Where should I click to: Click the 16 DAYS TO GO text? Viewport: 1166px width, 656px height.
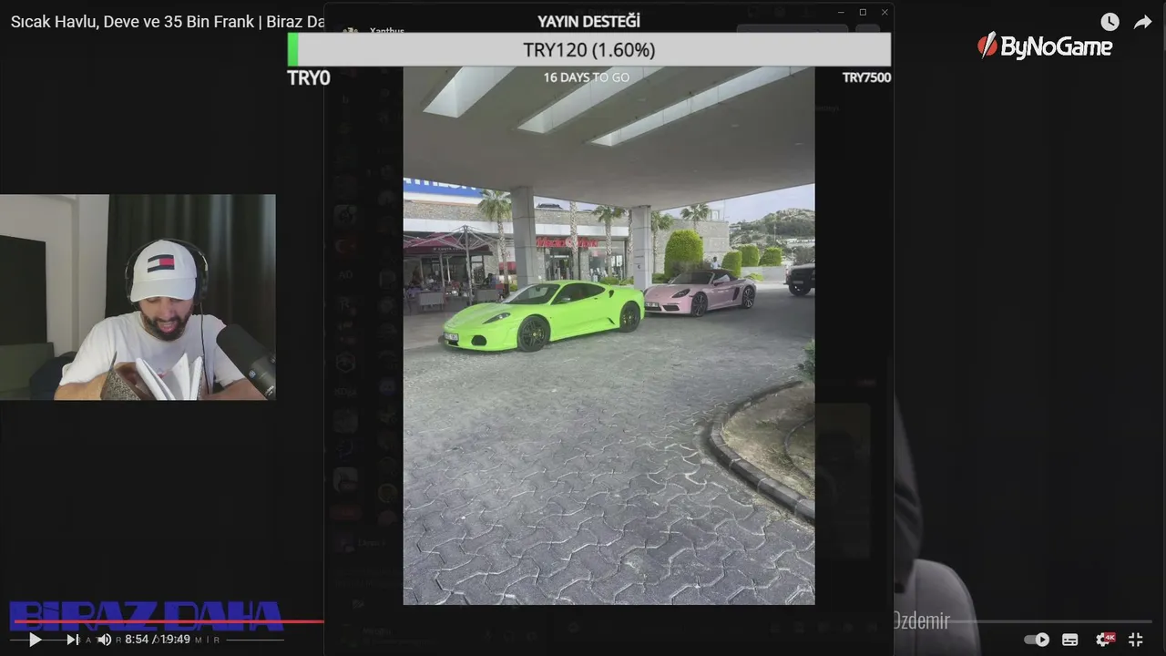[587, 77]
